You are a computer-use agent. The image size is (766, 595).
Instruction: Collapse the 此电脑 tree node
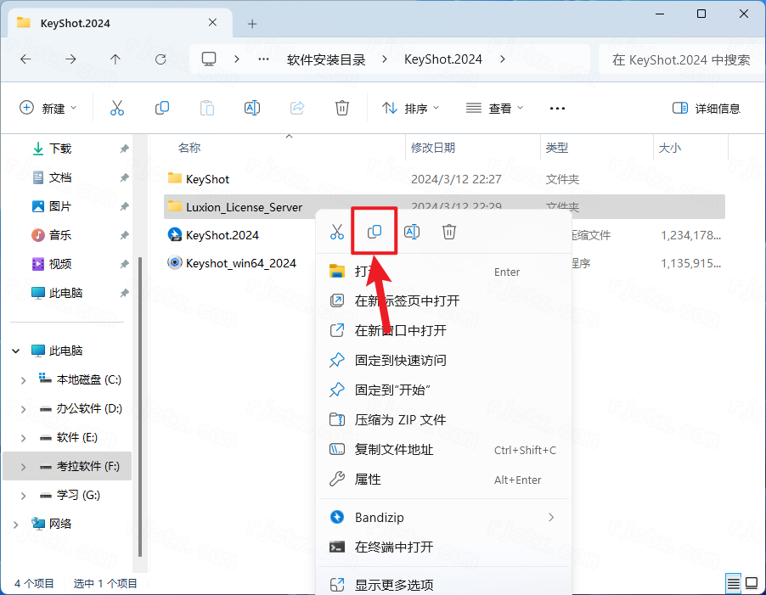[15, 351]
